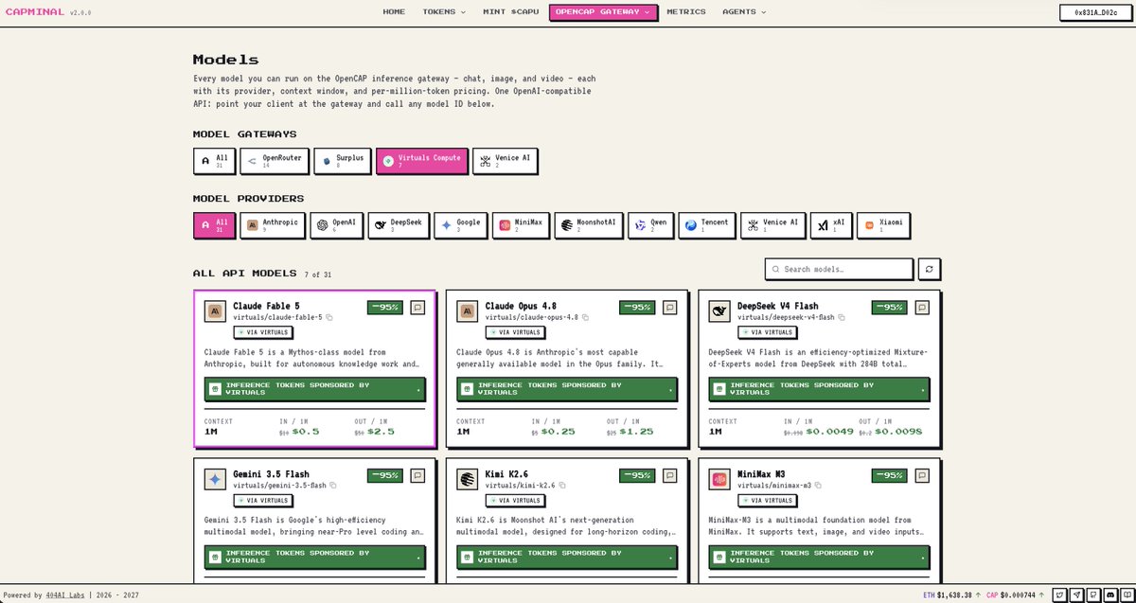
Task: Click the CAPMINAL logo
Action: pyautogui.click(x=34, y=12)
